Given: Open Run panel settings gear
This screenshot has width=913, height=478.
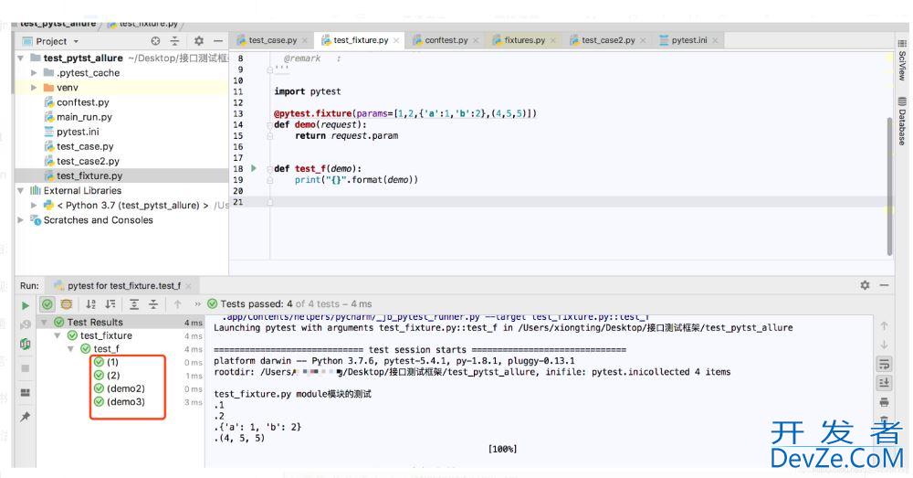Looking at the screenshot, I should coord(866,285).
